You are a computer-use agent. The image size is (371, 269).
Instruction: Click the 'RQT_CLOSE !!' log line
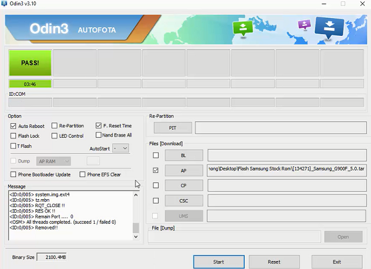point(37,205)
